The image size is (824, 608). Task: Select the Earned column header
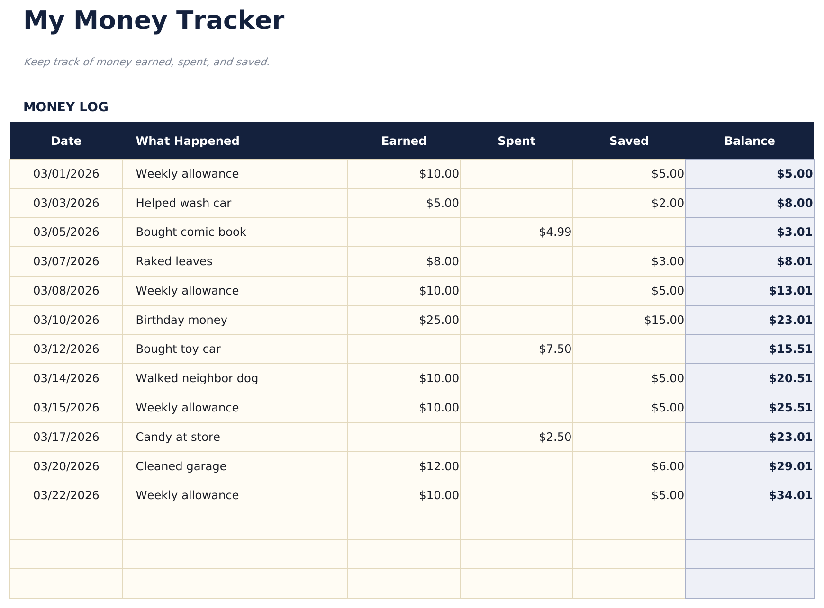tap(404, 141)
